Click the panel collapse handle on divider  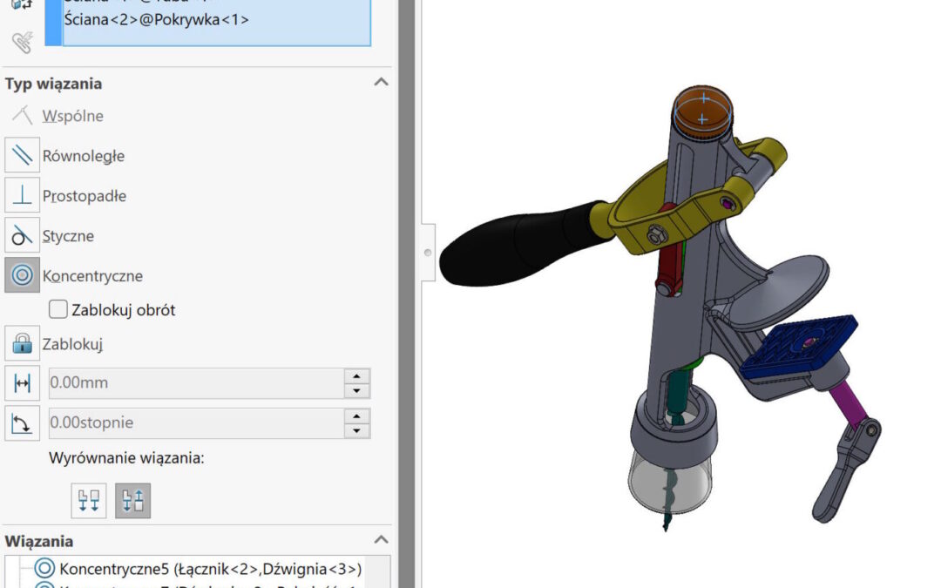[427, 253]
